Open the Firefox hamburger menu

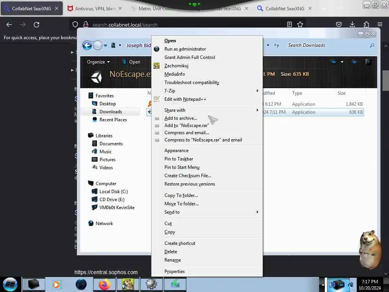point(380,24)
